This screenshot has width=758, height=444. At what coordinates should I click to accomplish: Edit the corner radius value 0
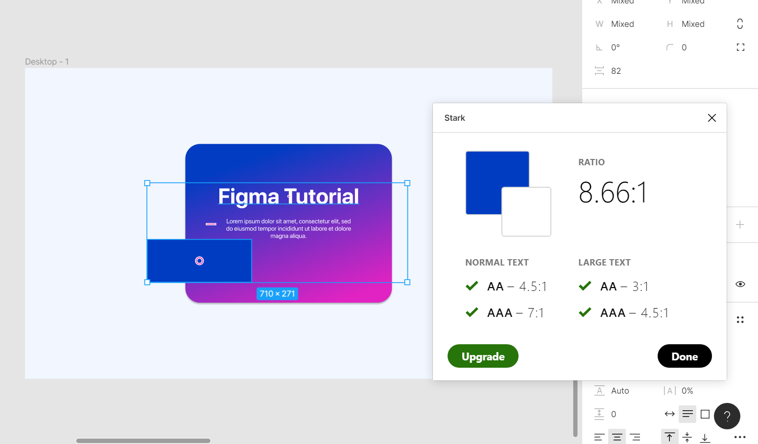pyautogui.click(x=684, y=47)
